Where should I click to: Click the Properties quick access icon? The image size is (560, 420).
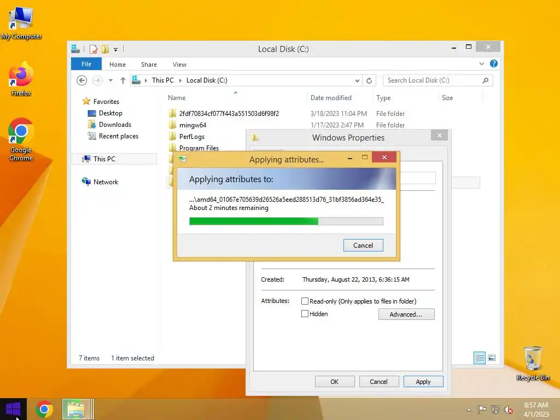[x=93, y=49]
